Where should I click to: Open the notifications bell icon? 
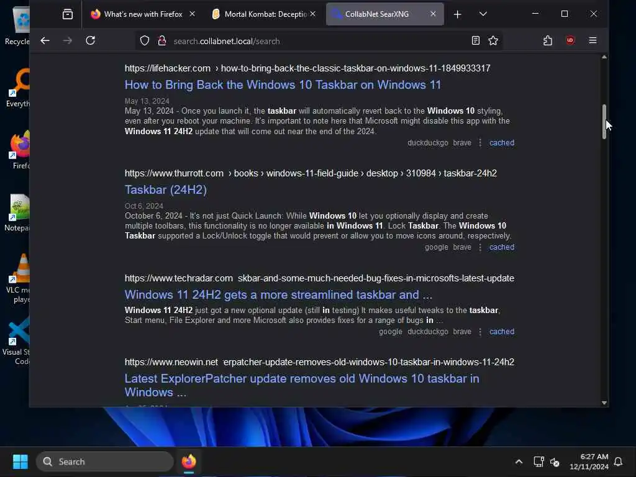618,461
